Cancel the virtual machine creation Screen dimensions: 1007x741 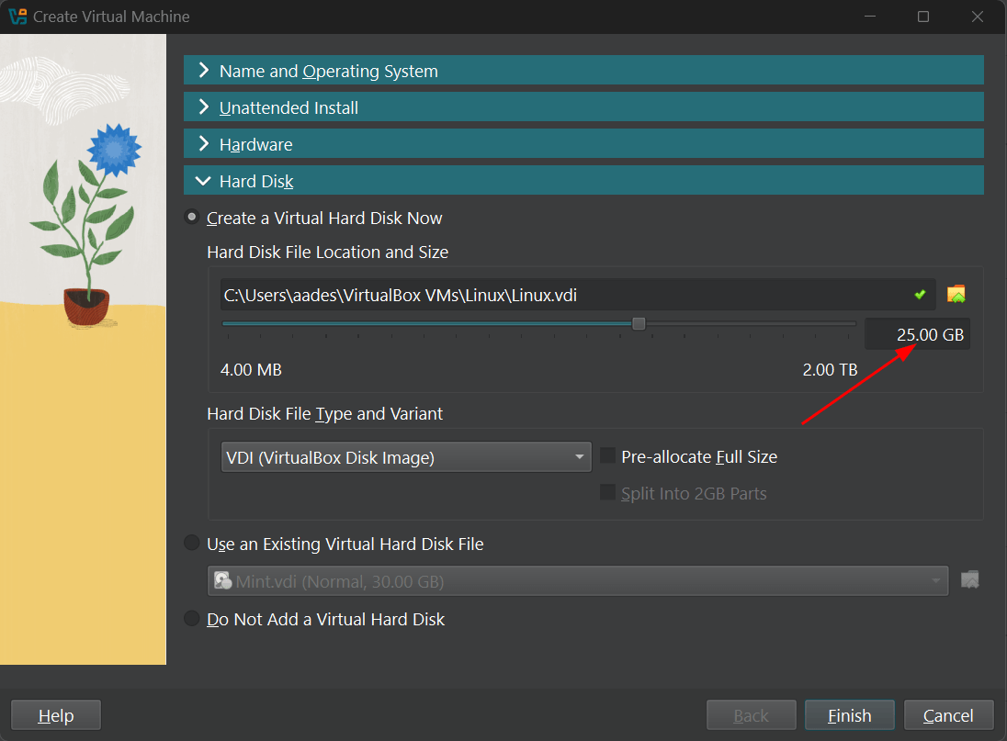[948, 714]
